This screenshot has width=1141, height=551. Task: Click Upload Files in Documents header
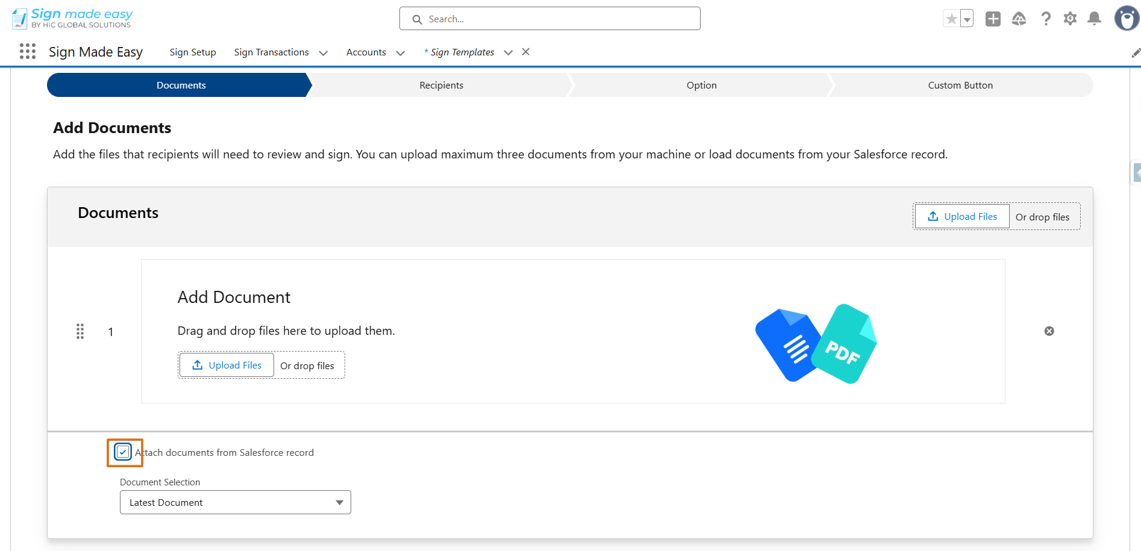click(962, 216)
